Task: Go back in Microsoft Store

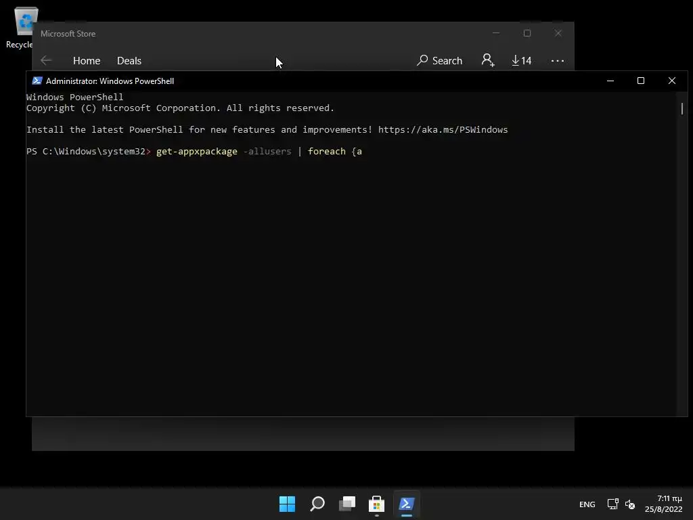Action: pyautogui.click(x=46, y=60)
